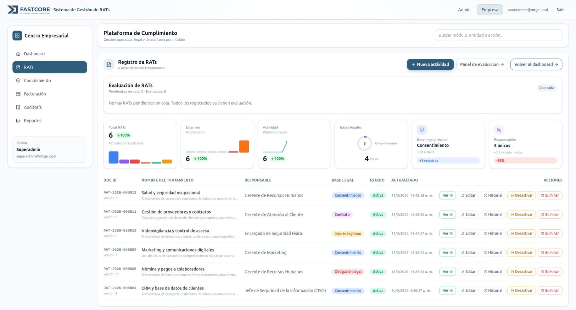
Task: Open Panel de evaluación arrow button
Action: point(482,65)
